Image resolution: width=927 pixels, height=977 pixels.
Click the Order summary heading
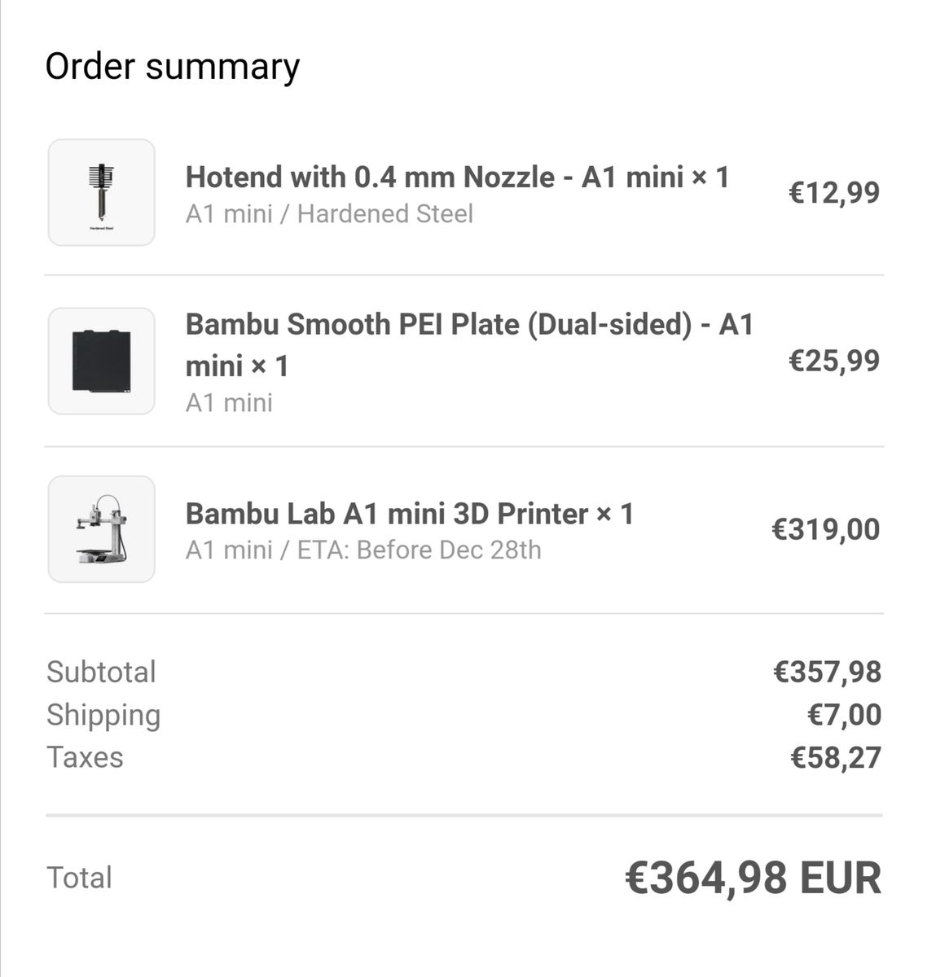click(173, 67)
